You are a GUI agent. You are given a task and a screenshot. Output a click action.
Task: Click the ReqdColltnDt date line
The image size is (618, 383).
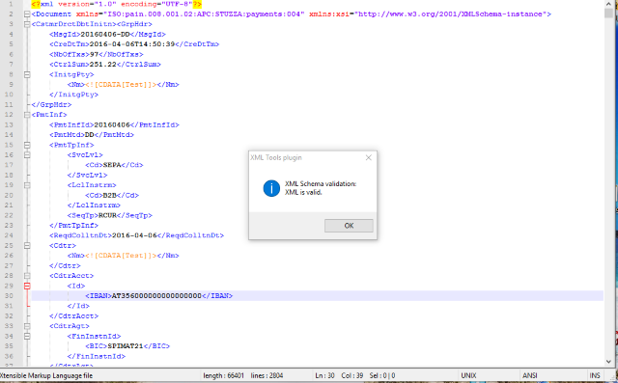tap(136, 235)
